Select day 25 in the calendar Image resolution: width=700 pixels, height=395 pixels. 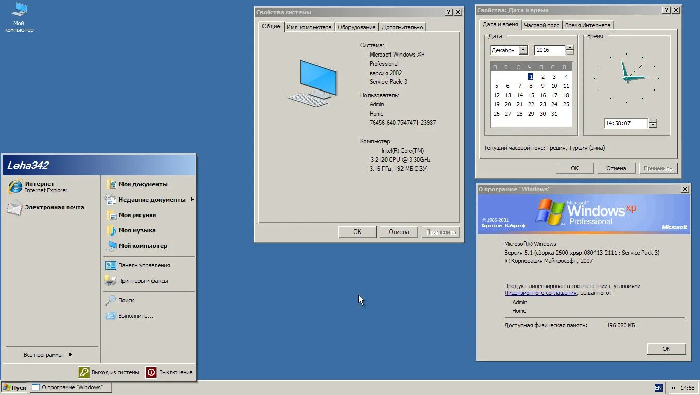pos(566,104)
